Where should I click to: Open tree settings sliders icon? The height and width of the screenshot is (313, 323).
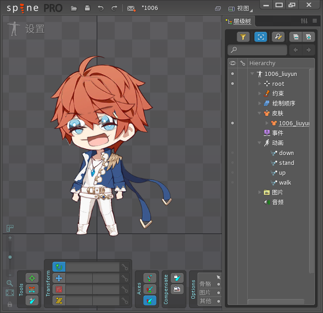click(x=304, y=21)
